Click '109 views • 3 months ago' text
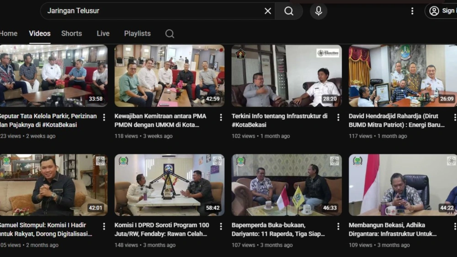Screen dimensions: 457x257 click(379, 245)
